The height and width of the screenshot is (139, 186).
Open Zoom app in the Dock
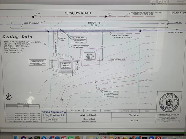pos(151,138)
